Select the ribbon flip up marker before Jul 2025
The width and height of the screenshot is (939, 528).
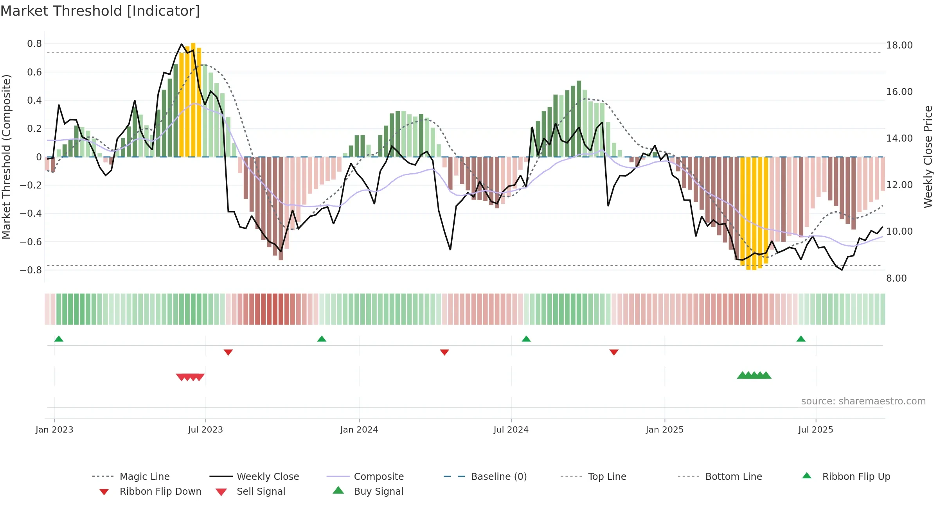pyautogui.click(x=801, y=339)
